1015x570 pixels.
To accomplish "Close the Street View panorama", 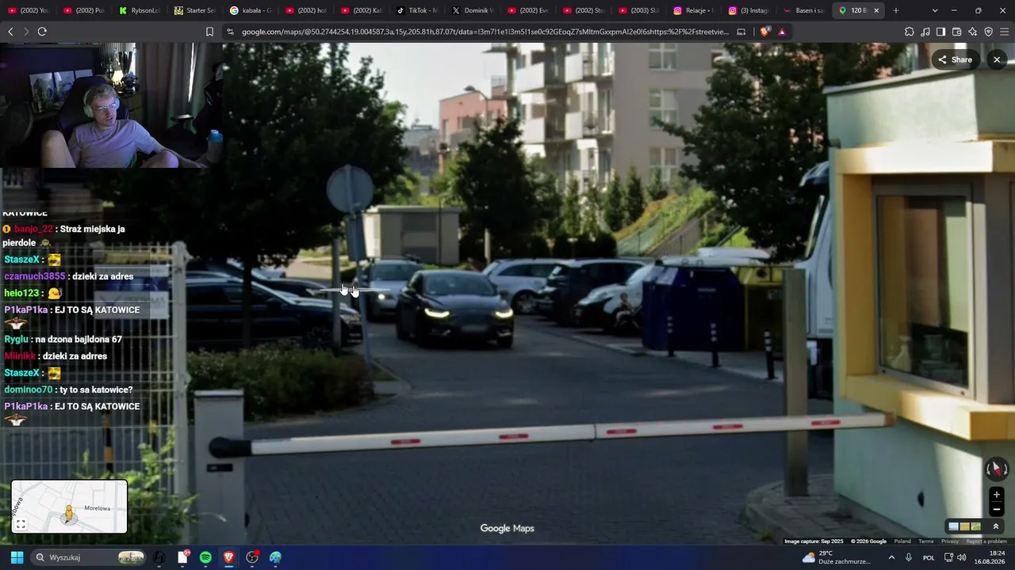I will [x=997, y=59].
